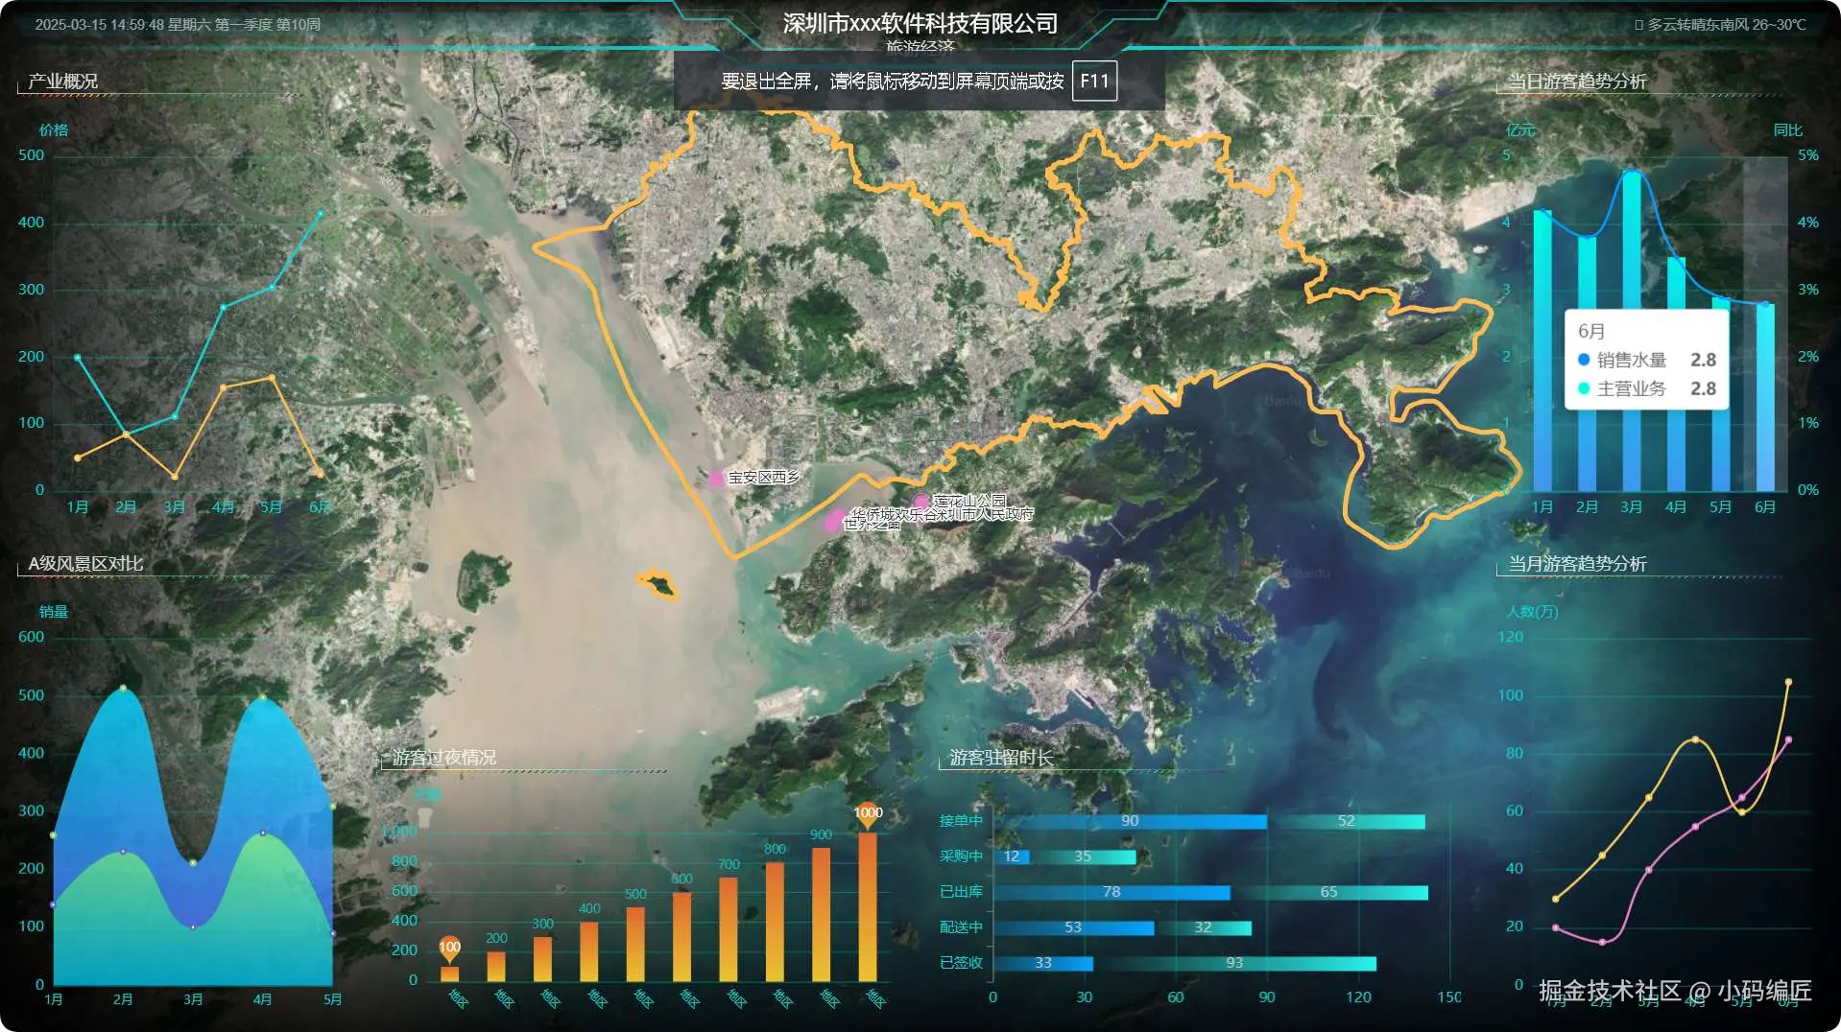Click the date and time in header
1841x1032 pixels.
[x=178, y=24]
